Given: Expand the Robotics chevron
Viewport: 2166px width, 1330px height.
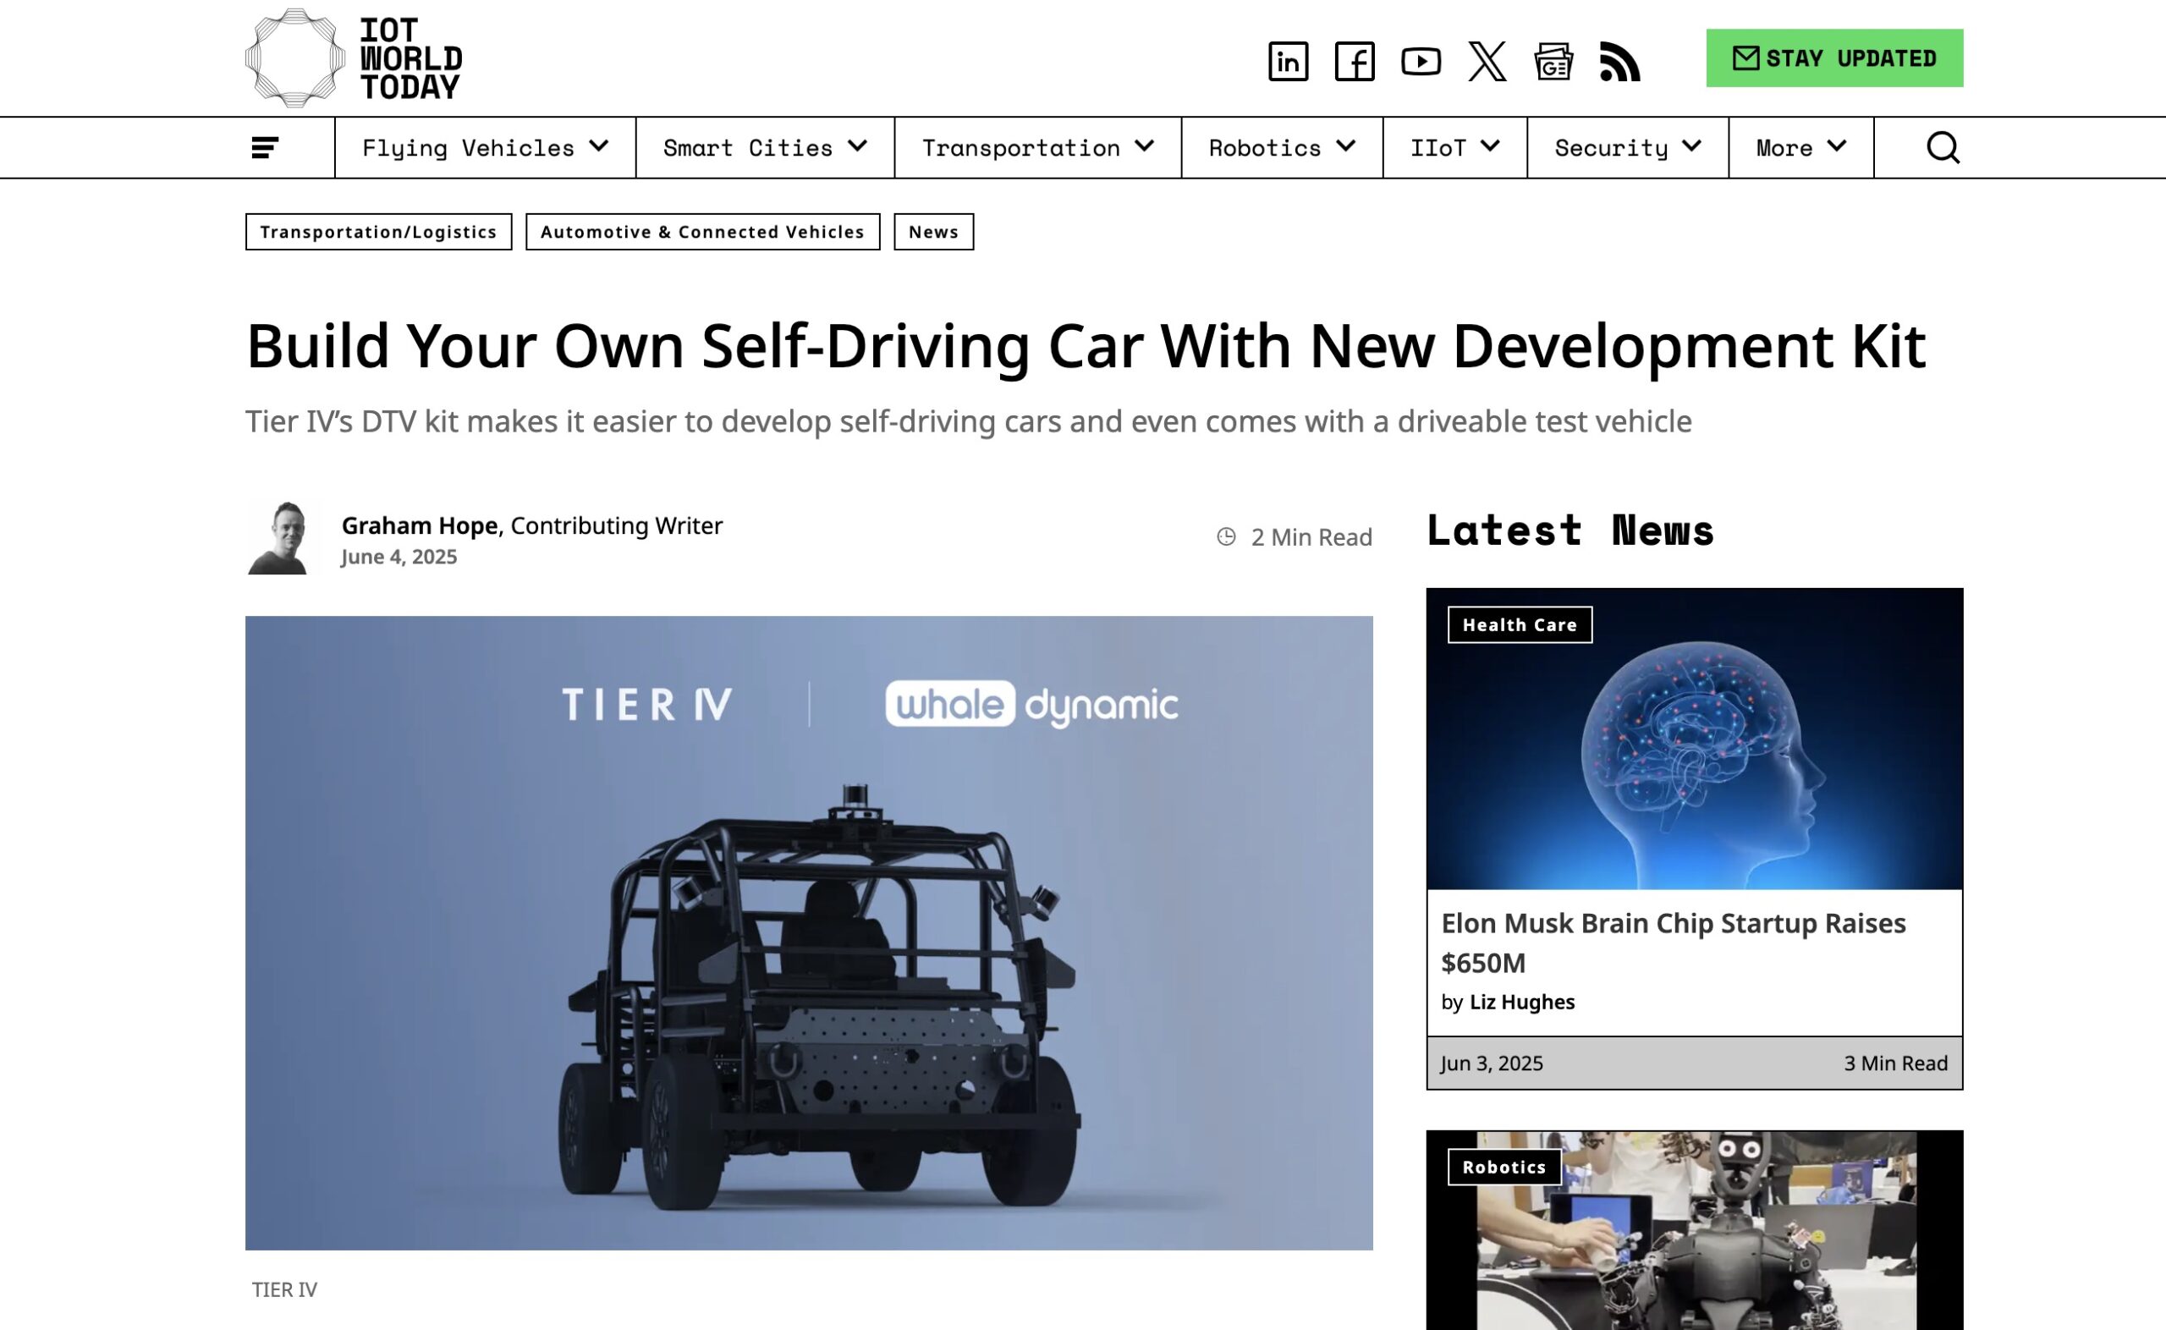Looking at the screenshot, I should point(1345,146).
